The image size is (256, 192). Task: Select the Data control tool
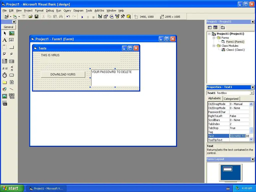(11, 96)
